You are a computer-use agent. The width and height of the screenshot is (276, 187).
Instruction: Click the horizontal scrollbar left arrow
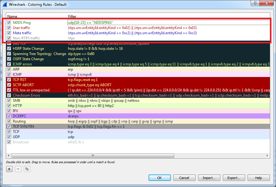coord(9,156)
